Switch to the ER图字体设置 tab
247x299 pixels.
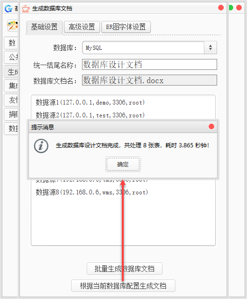(126, 27)
